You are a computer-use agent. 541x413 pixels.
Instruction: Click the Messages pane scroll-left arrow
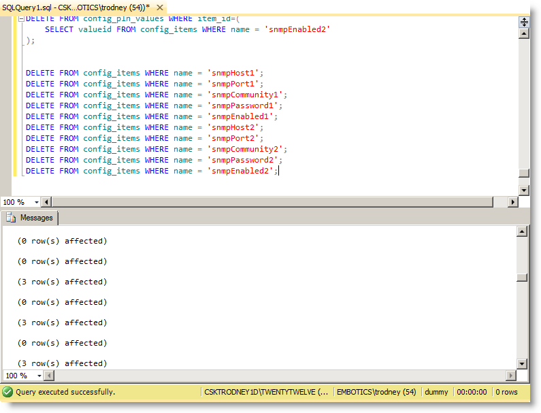tap(50, 376)
